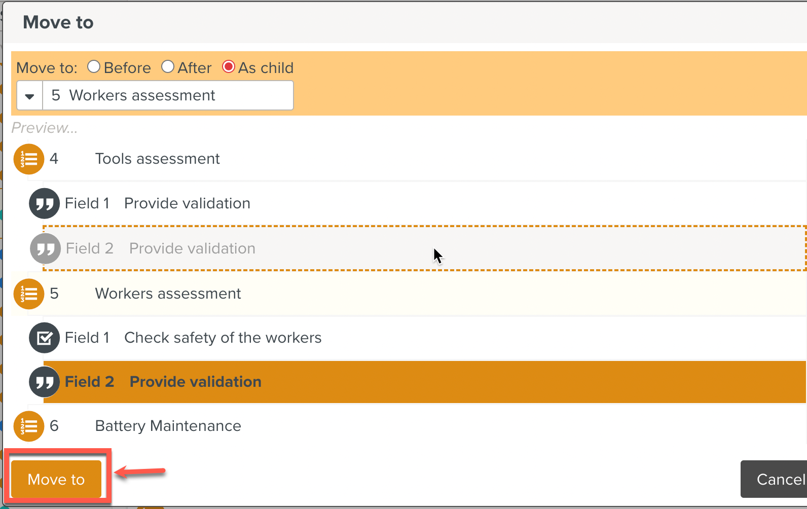
Task: Click the checkbox icon for Check safety field
Action: 45,338
